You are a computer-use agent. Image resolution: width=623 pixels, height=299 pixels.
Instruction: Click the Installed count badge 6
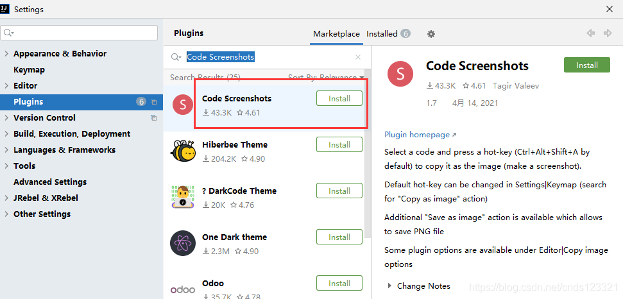(405, 34)
